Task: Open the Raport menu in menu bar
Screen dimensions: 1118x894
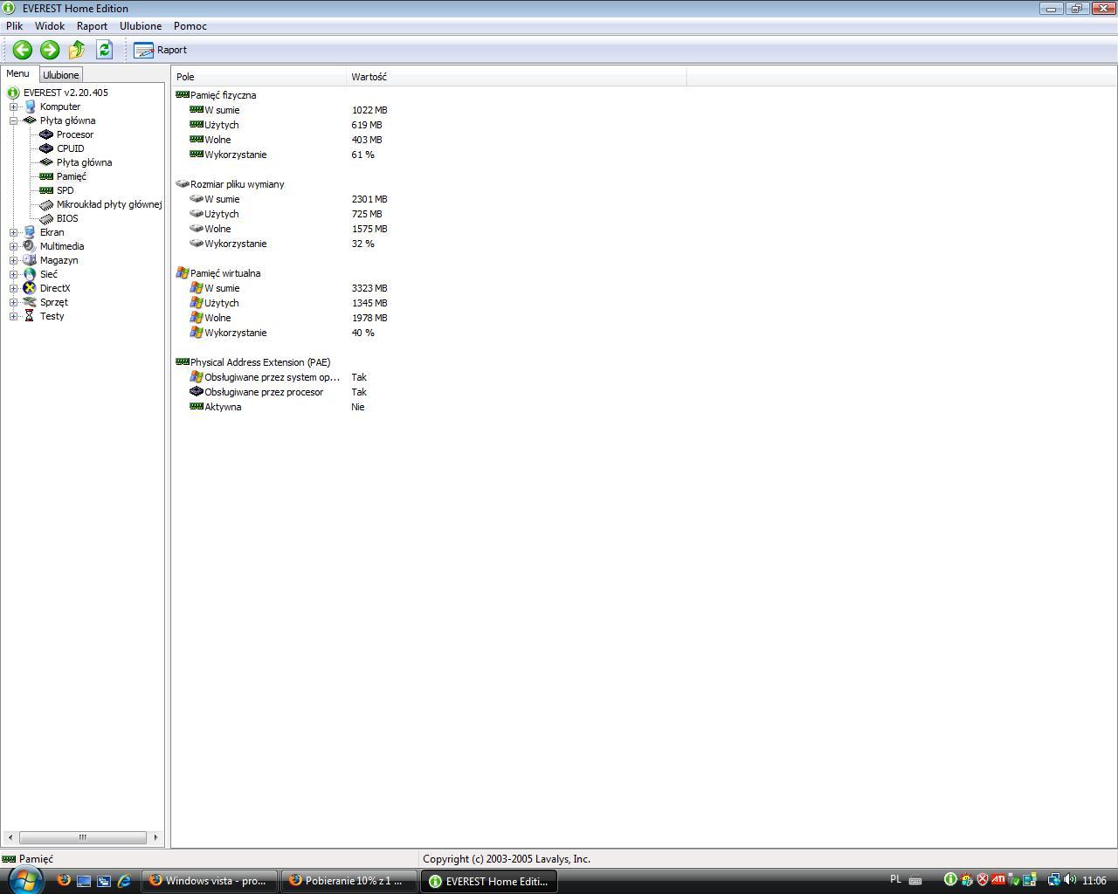Action: (92, 26)
